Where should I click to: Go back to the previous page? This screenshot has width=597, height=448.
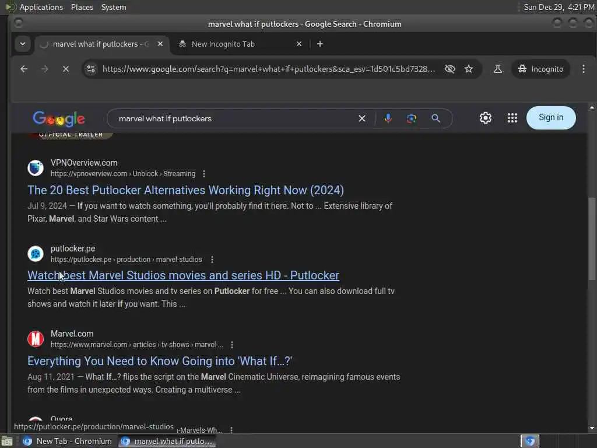(24, 69)
